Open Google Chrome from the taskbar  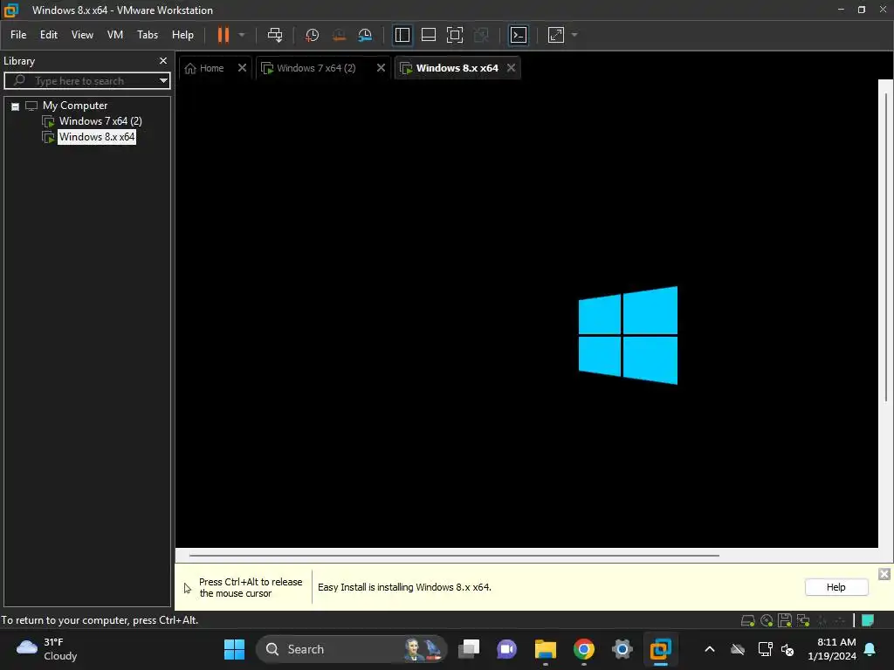pyautogui.click(x=583, y=649)
